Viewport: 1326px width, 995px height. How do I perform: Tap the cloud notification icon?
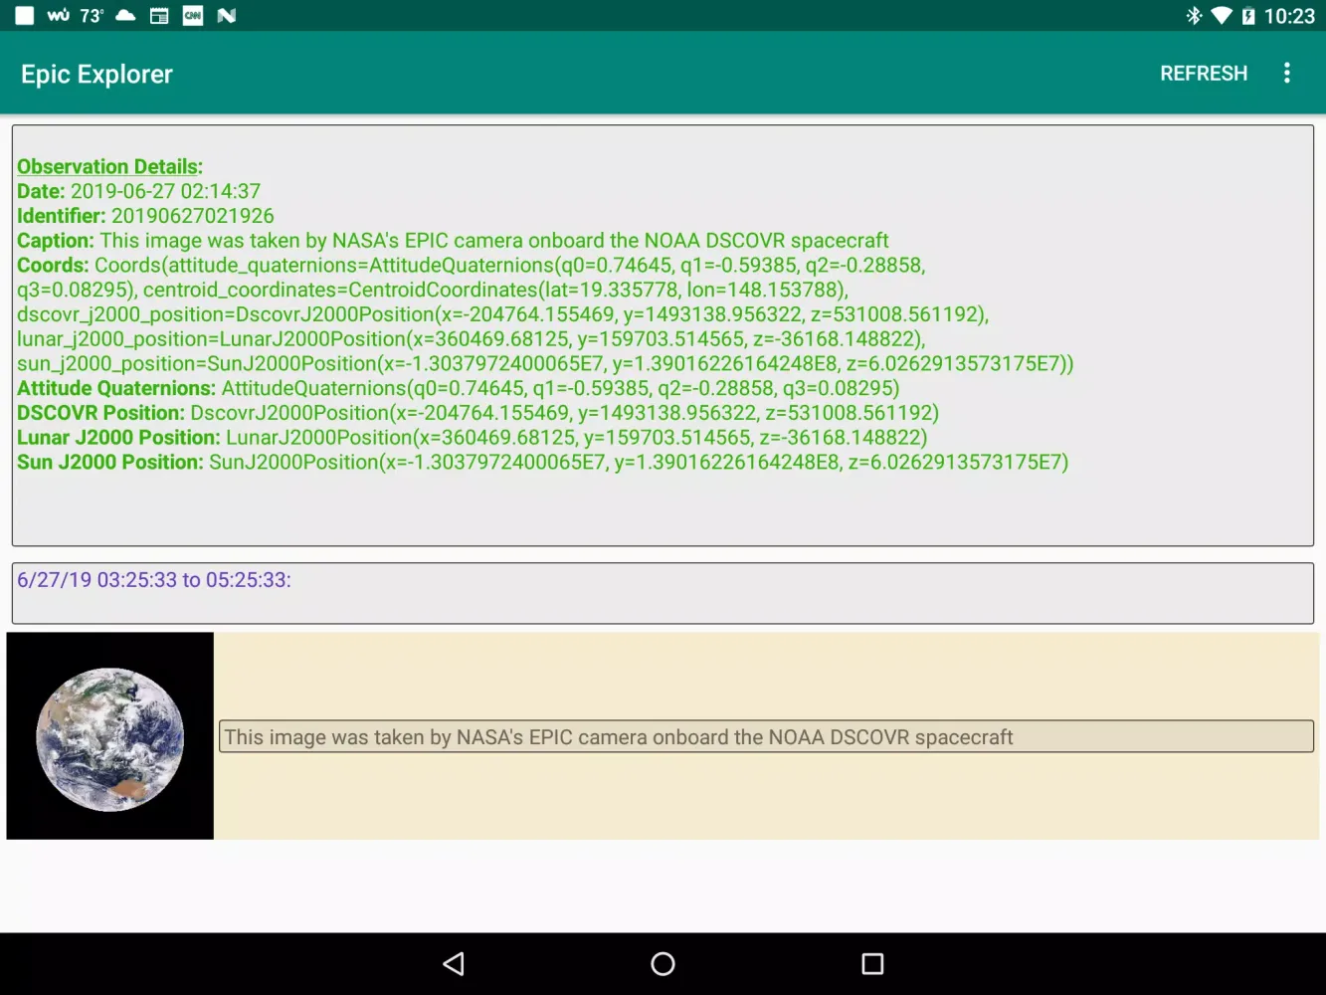tap(125, 15)
